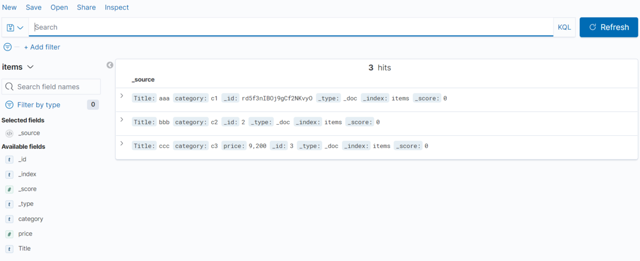Click the category string type icon
640x261 pixels.
pos(9,219)
